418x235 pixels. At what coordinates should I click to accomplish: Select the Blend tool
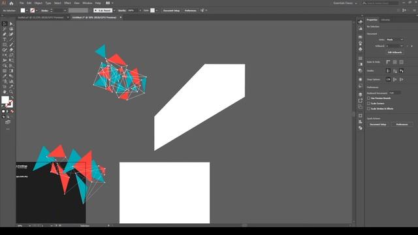coord(11,76)
